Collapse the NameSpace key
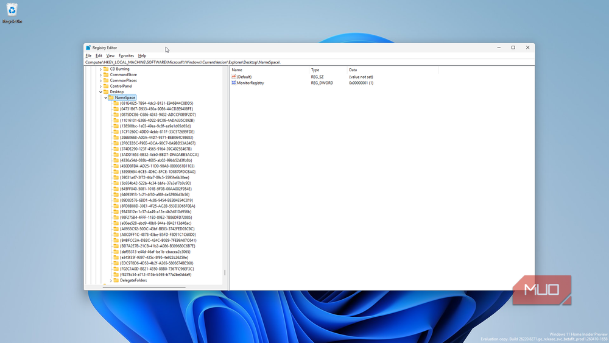The width and height of the screenshot is (609, 343). [105, 97]
